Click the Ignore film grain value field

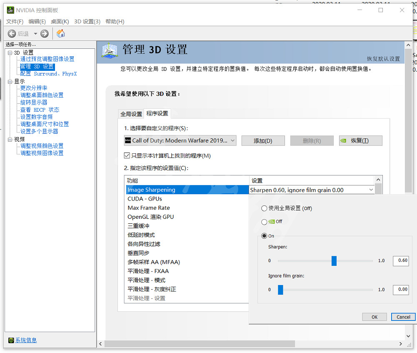(401, 289)
